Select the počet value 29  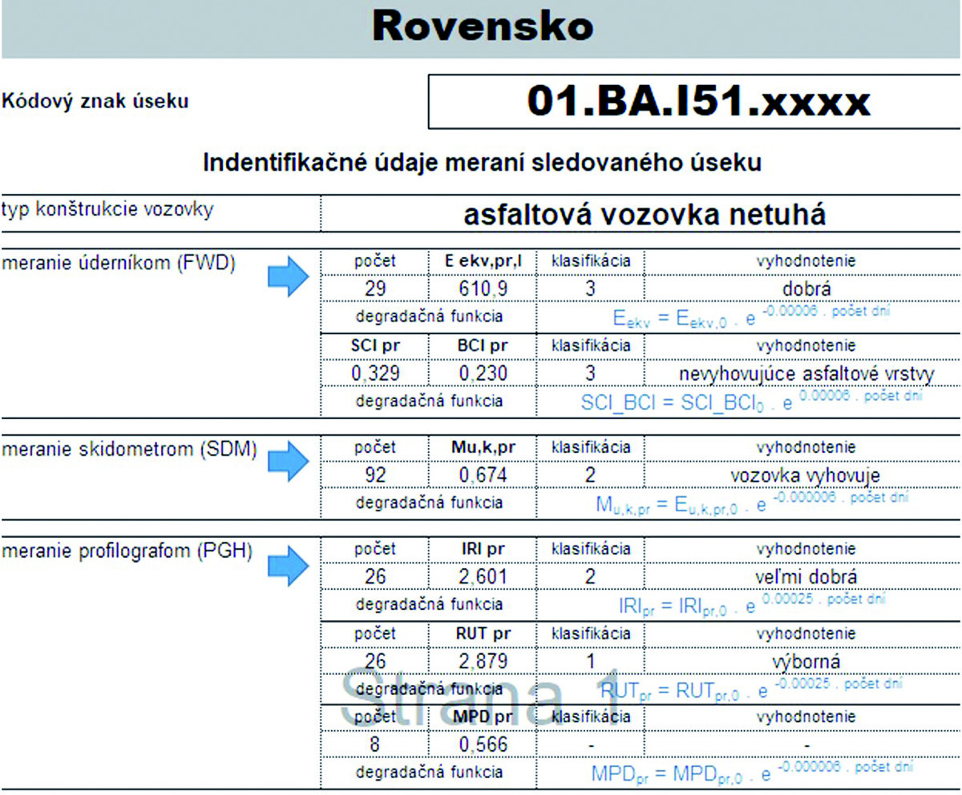376,289
